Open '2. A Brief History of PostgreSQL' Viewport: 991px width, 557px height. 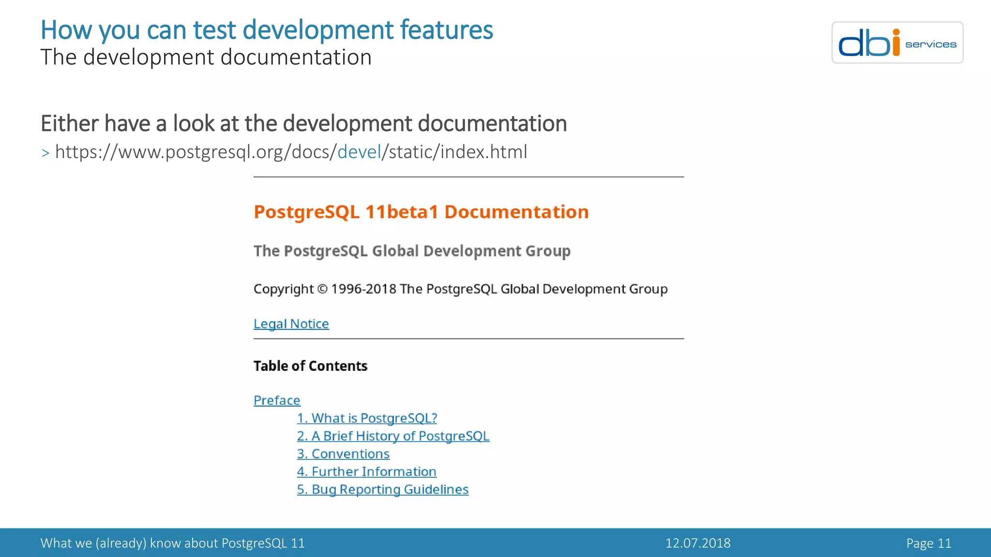point(393,436)
